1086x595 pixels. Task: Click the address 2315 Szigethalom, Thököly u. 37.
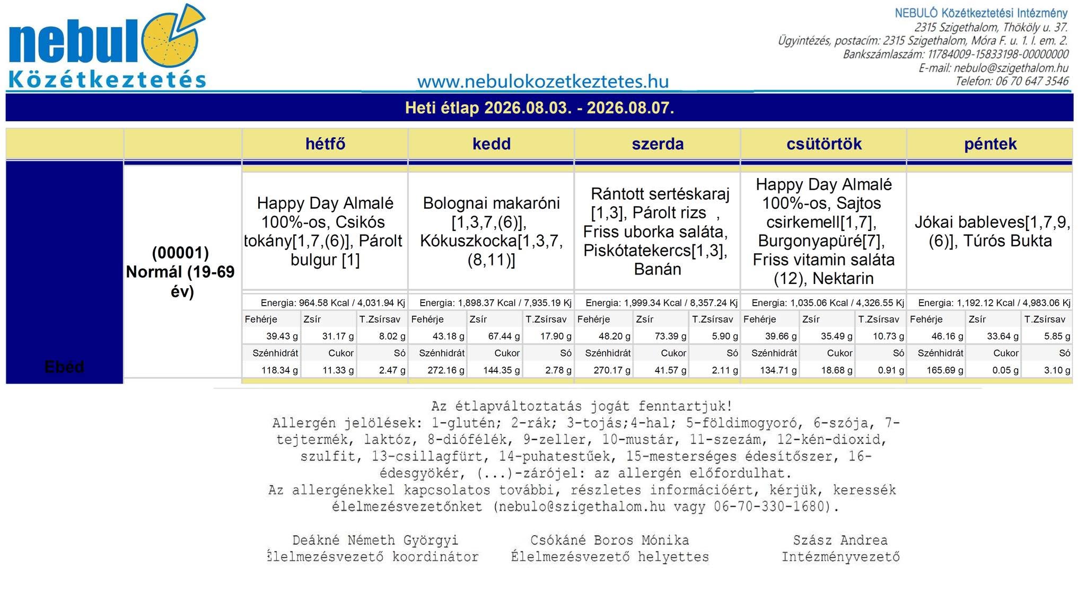[991, 26]
